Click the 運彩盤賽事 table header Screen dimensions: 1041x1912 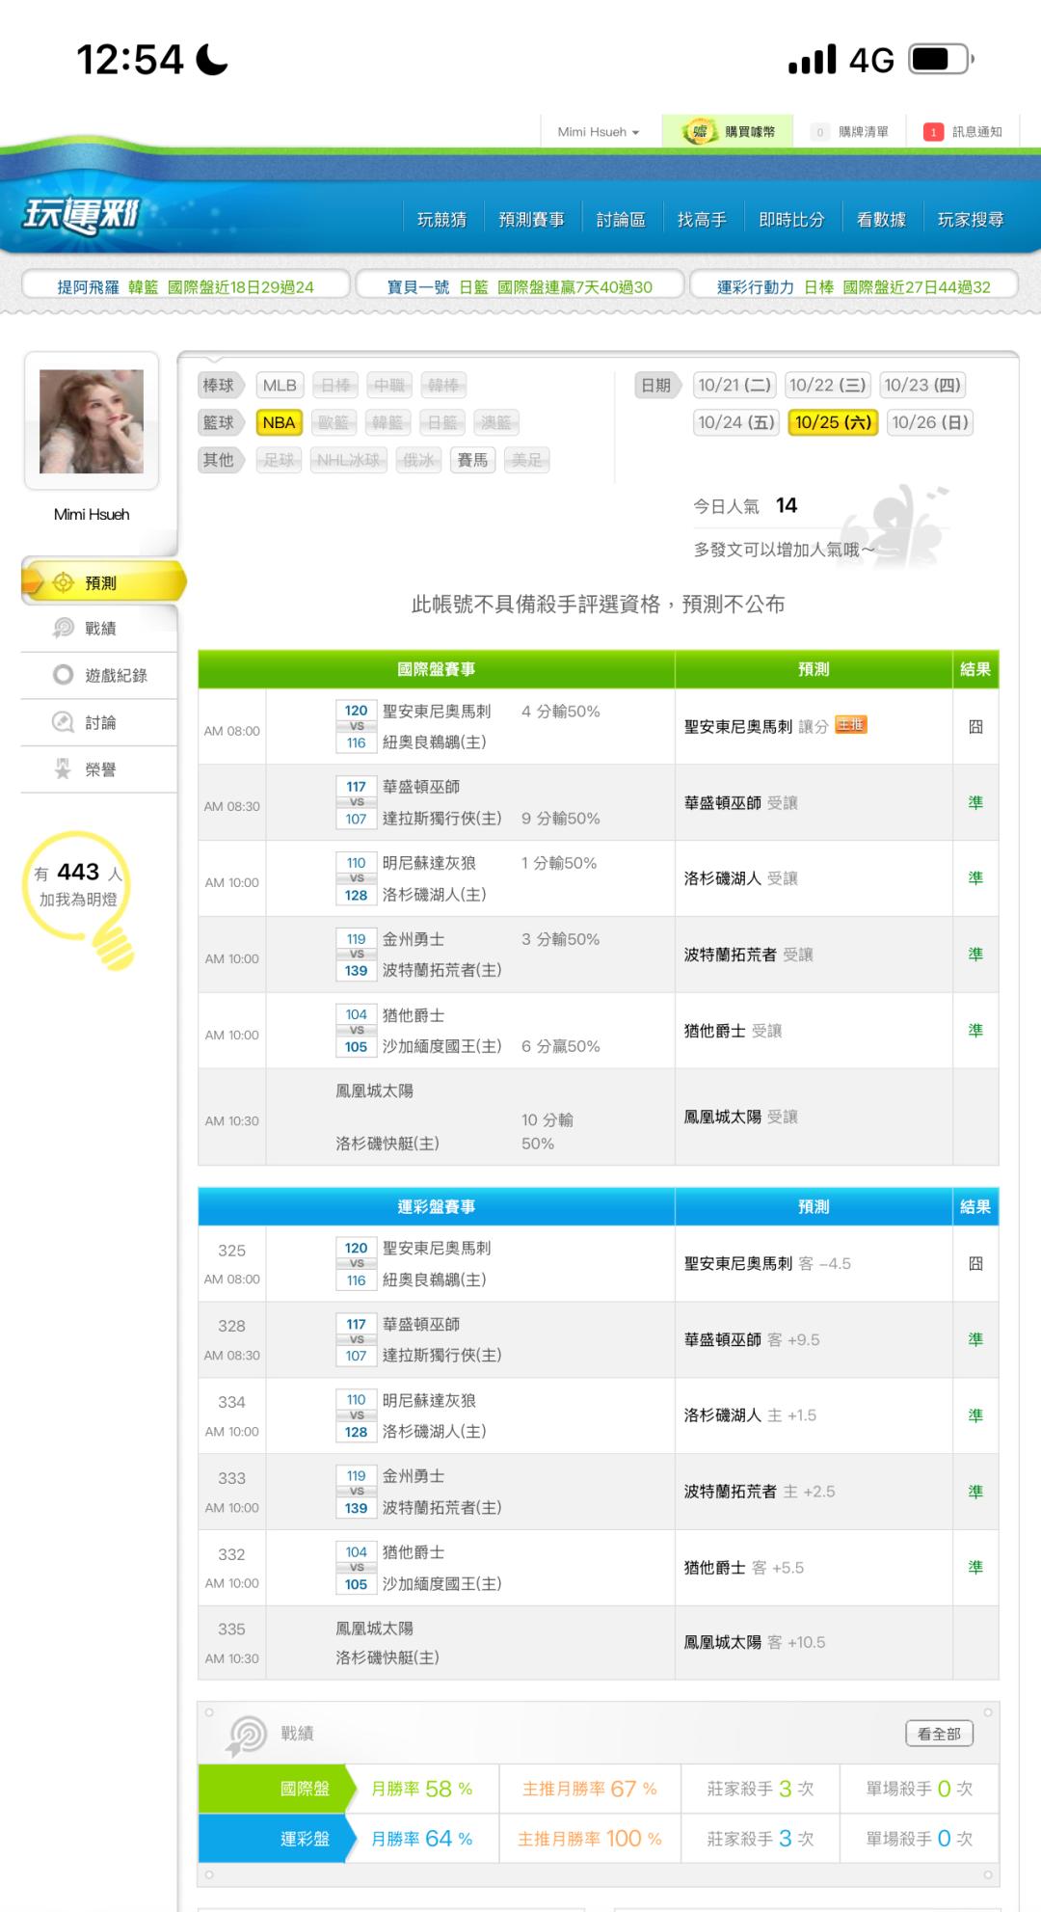(437, 1206)
